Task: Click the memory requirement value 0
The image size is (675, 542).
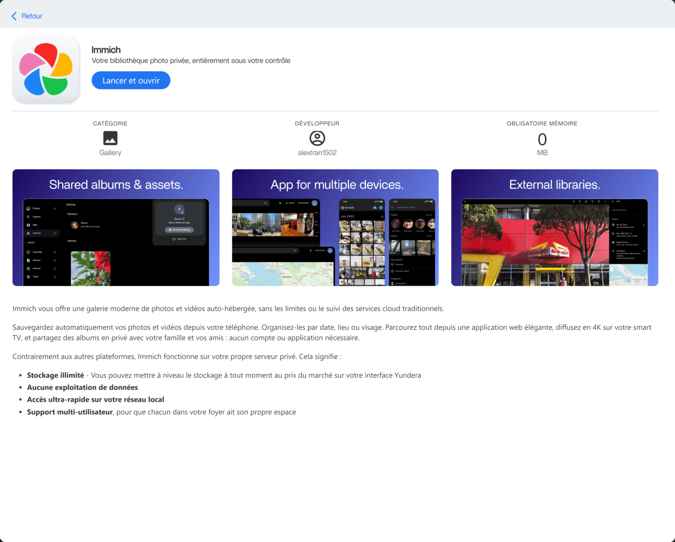Action: coord(542,139)
